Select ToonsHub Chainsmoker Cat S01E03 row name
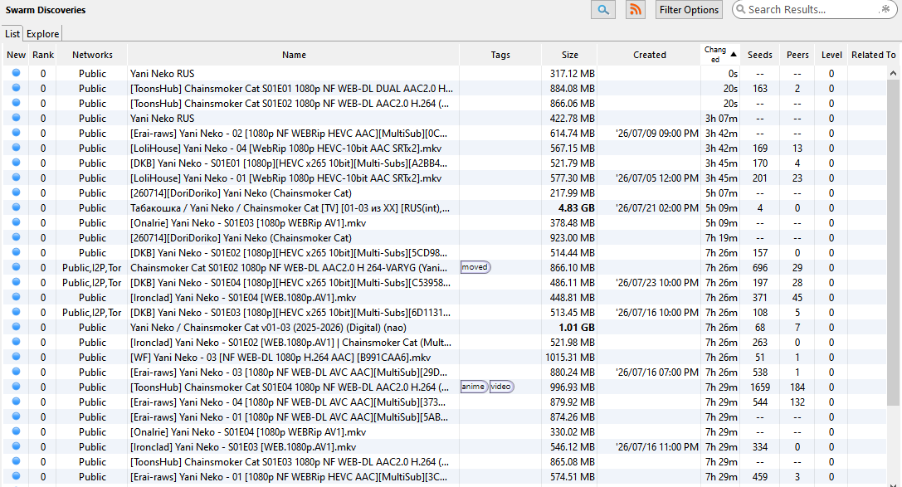Screen dimensions: 902x487 290,462
